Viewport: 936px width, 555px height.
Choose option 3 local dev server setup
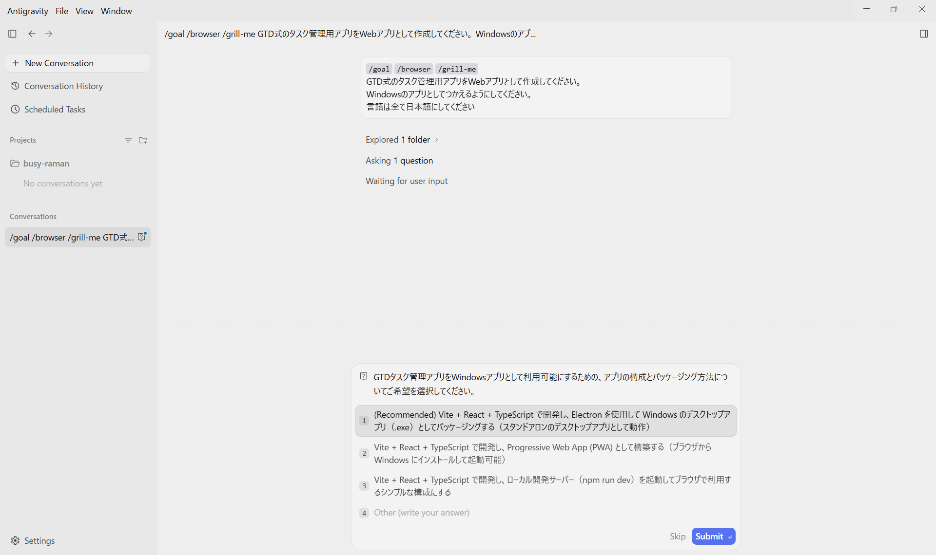pyautogui.click(x=546, y=486)
